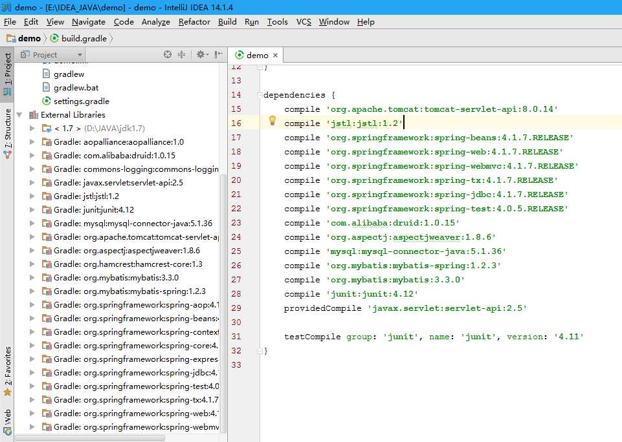Expand Gradle: mysql-connector-java:5.1.36 node
The height and width of the screenshot is (442, 622).
32,224
